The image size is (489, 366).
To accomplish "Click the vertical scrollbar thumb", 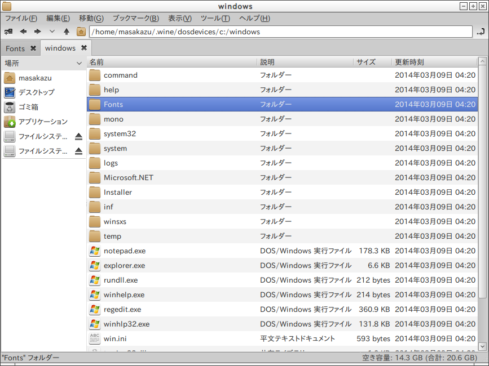I will click(482, 182).
